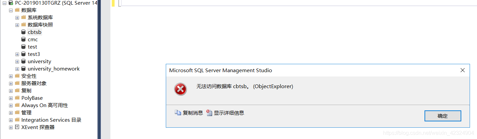Image resolution: width=477 pixels, height=139 pixels.
Task: Click the 显示详细信息 link
Action: [229, 113]
